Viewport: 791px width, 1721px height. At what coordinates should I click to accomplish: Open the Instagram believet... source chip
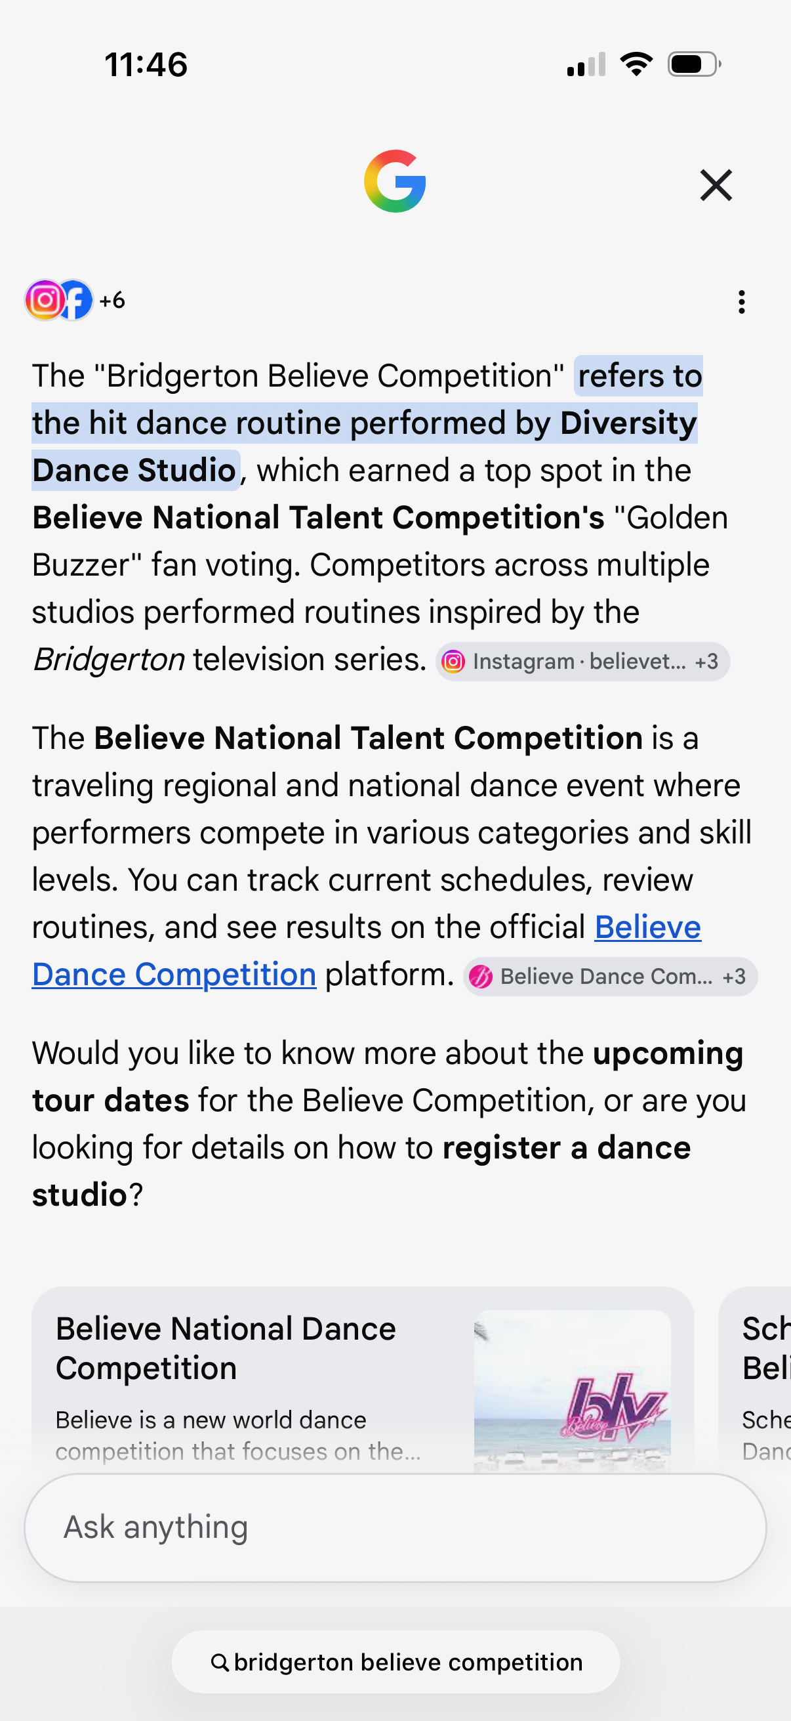[x=582, y=662]
